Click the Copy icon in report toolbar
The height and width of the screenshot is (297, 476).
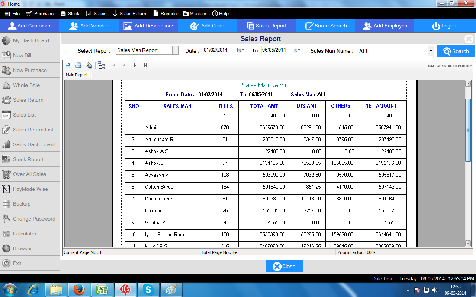[x=89, y=65]
